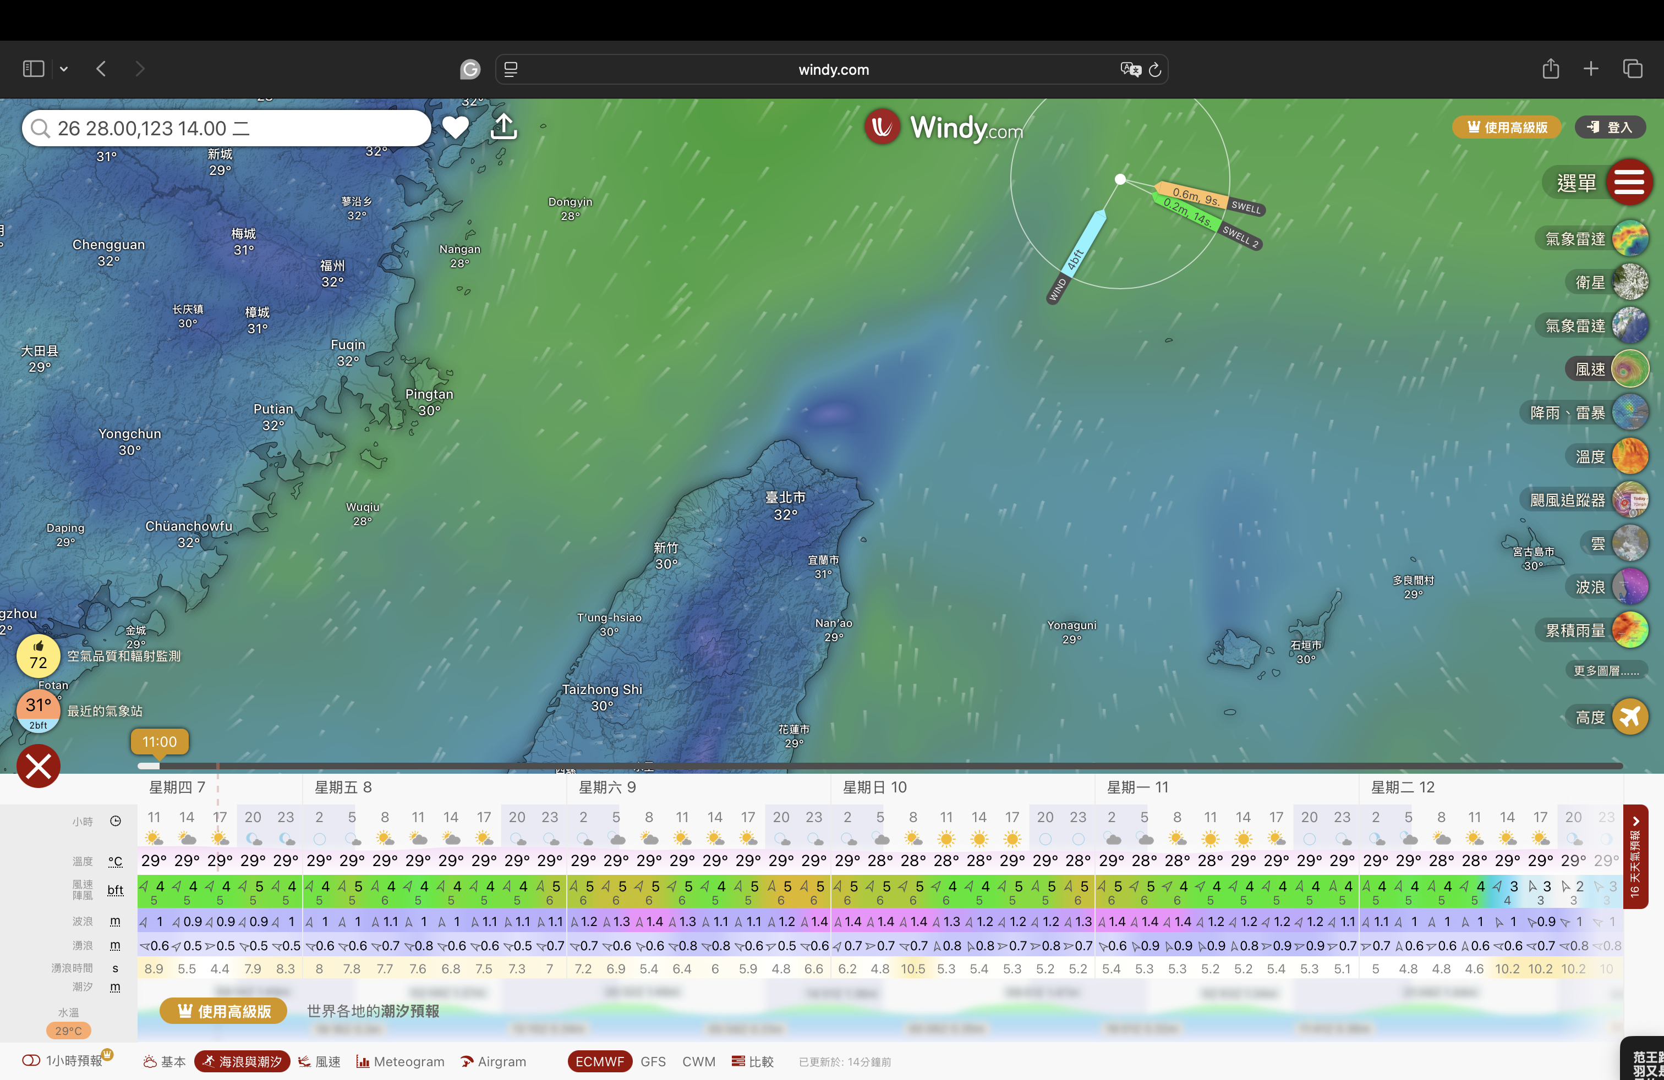Close forecast panel with red X button
This screenshot has width=1664, height=1080.
point(39,767)
